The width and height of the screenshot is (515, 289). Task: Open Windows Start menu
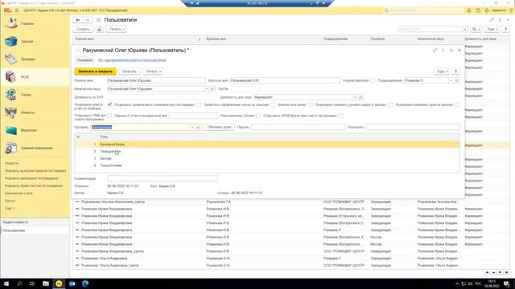pyautogui.click(x=6, y=283)
